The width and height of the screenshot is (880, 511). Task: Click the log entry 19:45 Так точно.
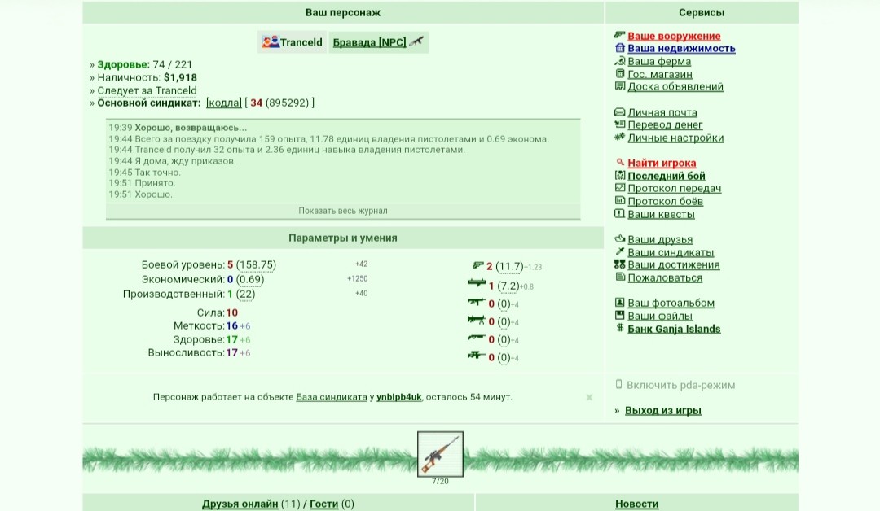[145, 172]
